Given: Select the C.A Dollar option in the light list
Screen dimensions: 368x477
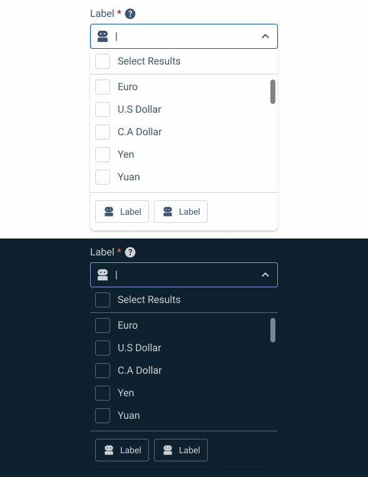Looking at the screenshot, I should coord(140,132).
